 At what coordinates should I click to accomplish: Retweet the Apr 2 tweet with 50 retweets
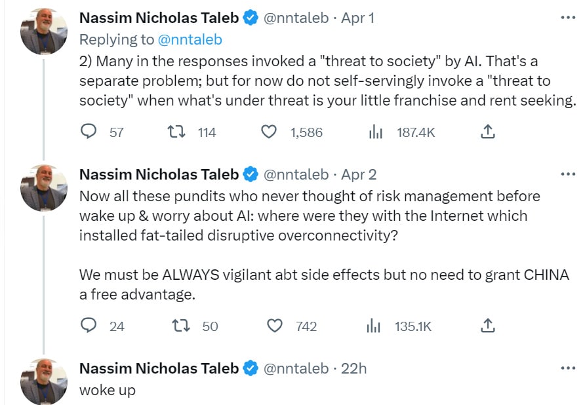176,326
